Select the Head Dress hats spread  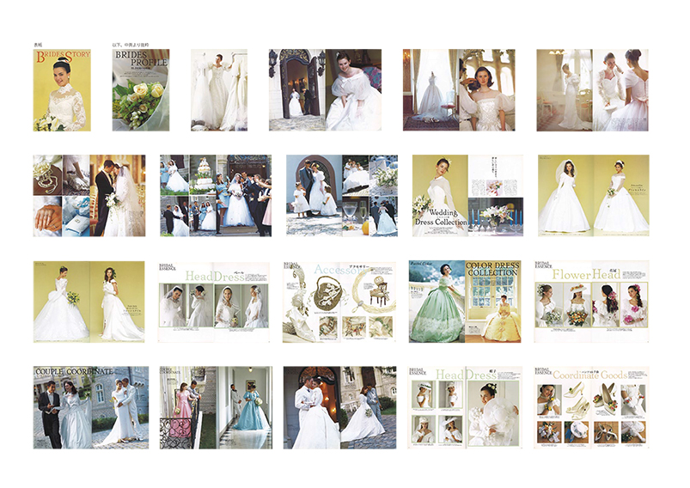465,407
